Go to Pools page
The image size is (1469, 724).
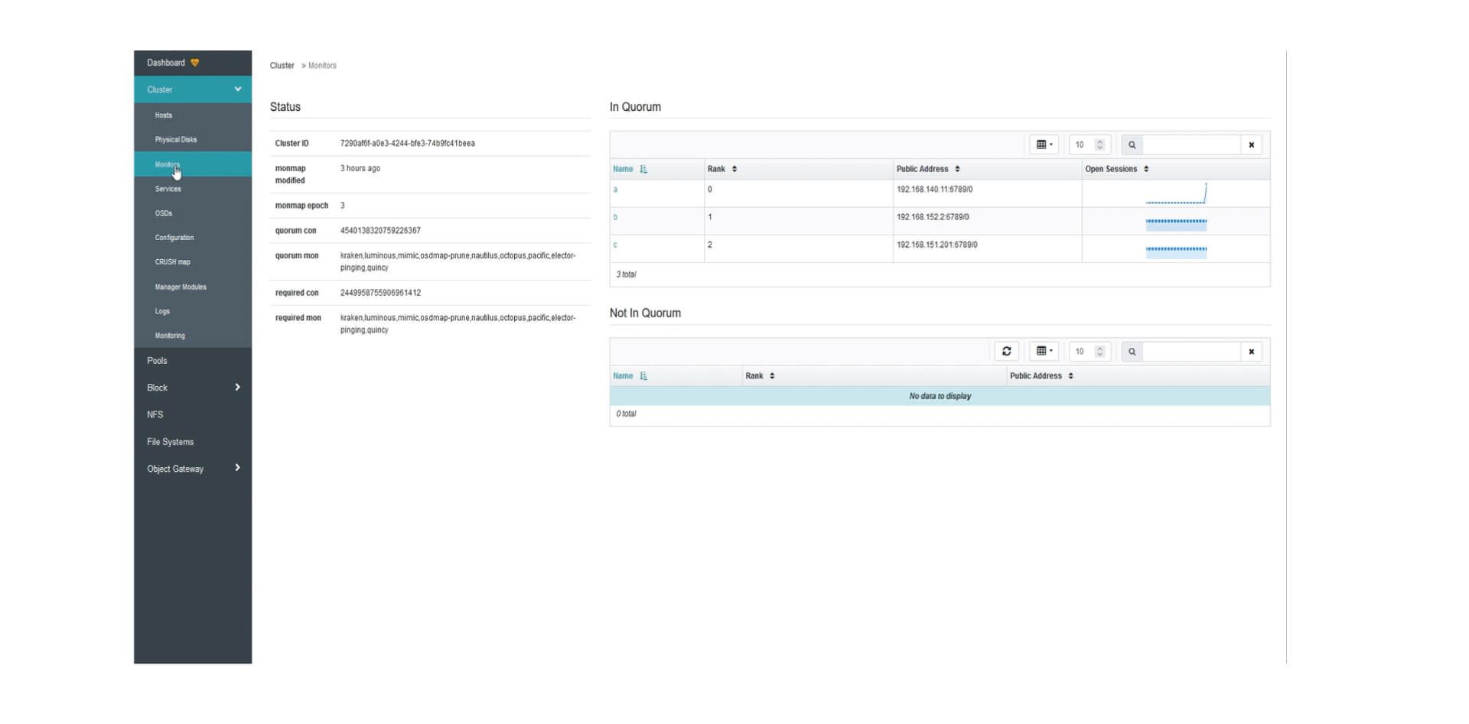point(157,361)
